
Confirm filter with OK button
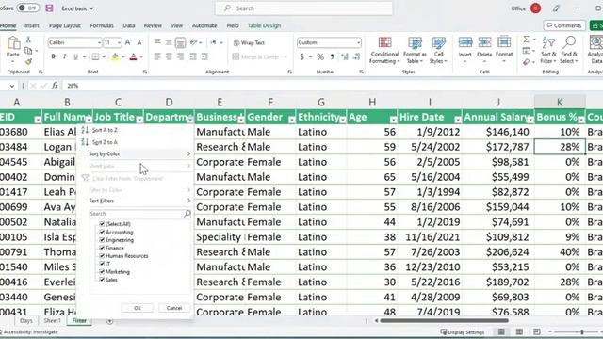(138, 308)
